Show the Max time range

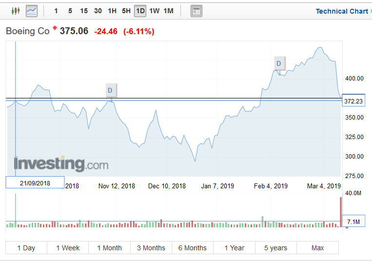[x=318, y=248]
